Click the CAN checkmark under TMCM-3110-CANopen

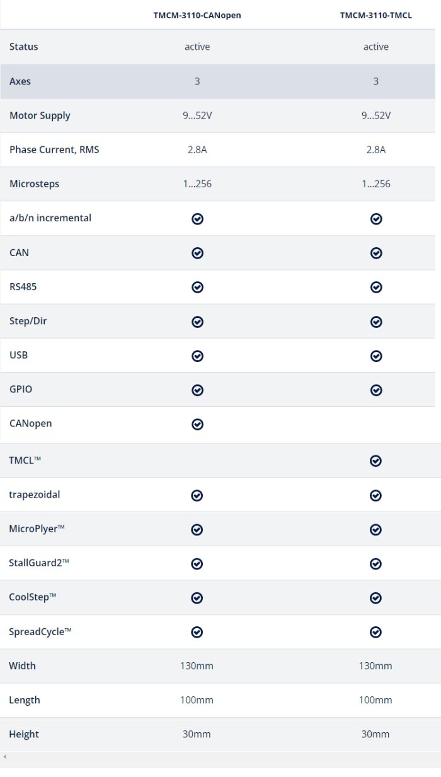(x=197, y=253)
